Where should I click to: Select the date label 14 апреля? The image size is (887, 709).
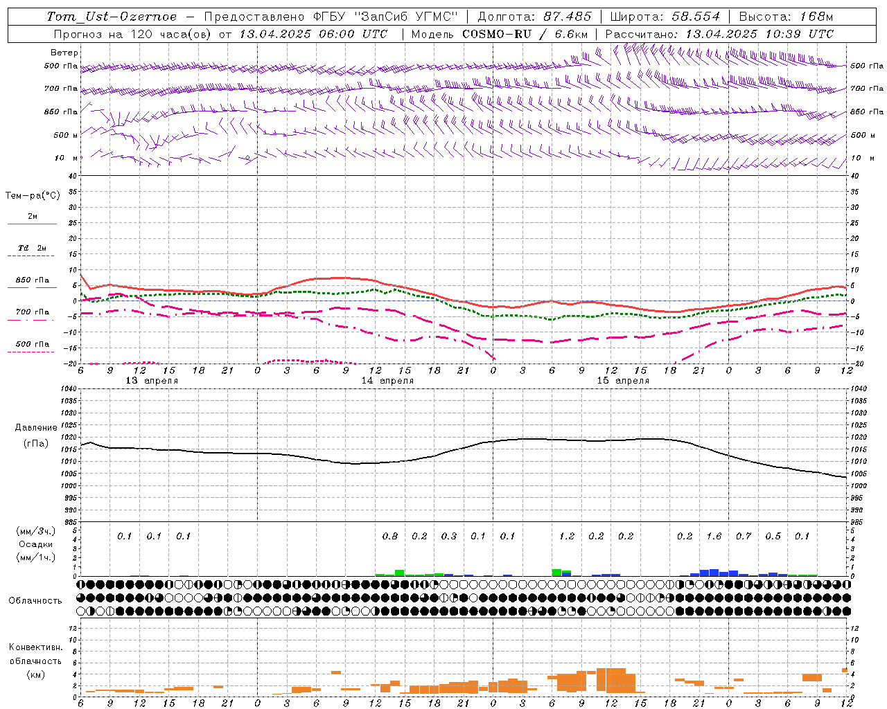tap(387, 381)
